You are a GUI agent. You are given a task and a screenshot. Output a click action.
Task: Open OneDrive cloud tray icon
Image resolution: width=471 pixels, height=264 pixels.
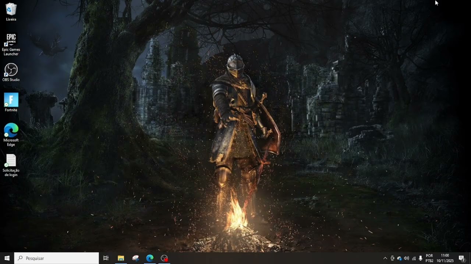(399, 258)
